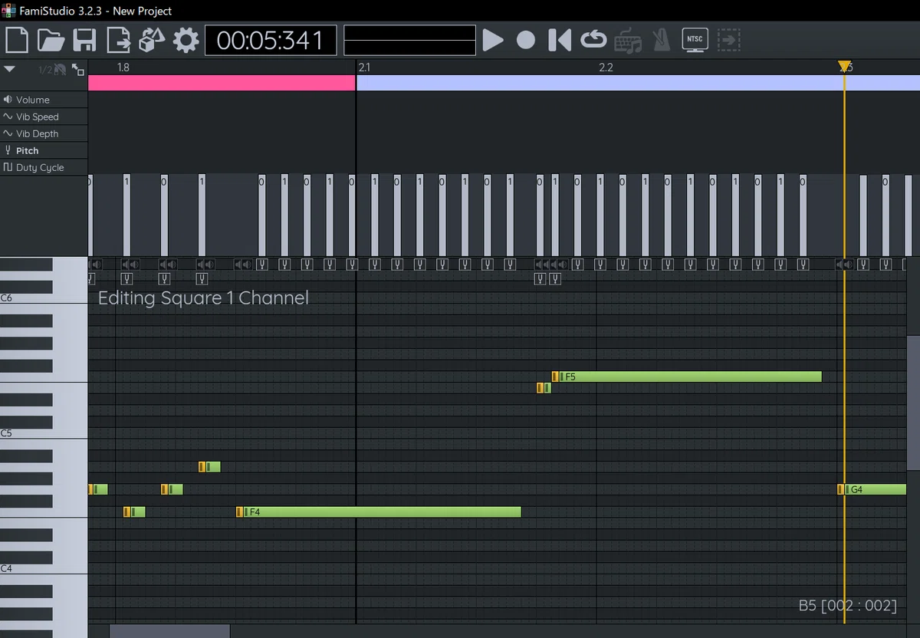Viewport: 920px width, 638px height.
Task: Toggle the metronome
Action: [660, 40]
